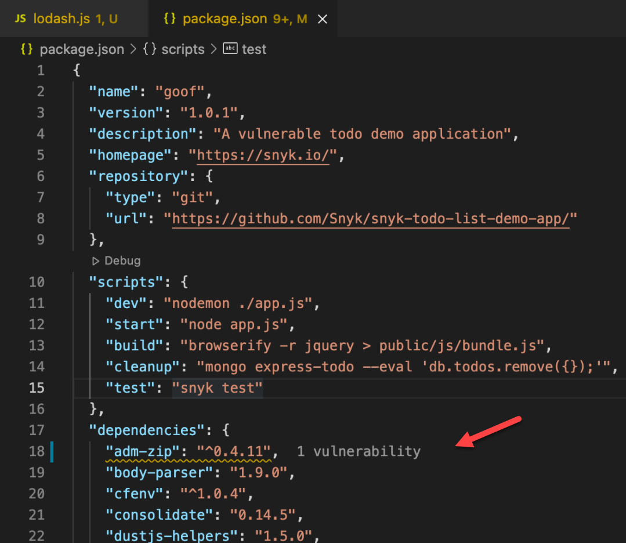Click the "1.0.1" version value
This screenshot has height=543, width=626.
[209, 113]
